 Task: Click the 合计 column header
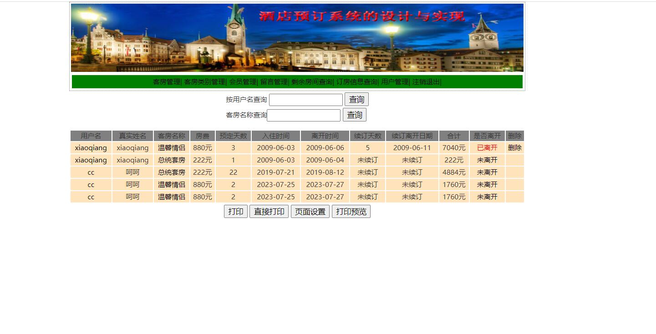[x=454, y=136]
